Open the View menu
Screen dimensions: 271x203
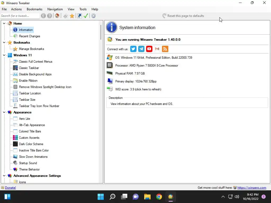click(71, 9)
